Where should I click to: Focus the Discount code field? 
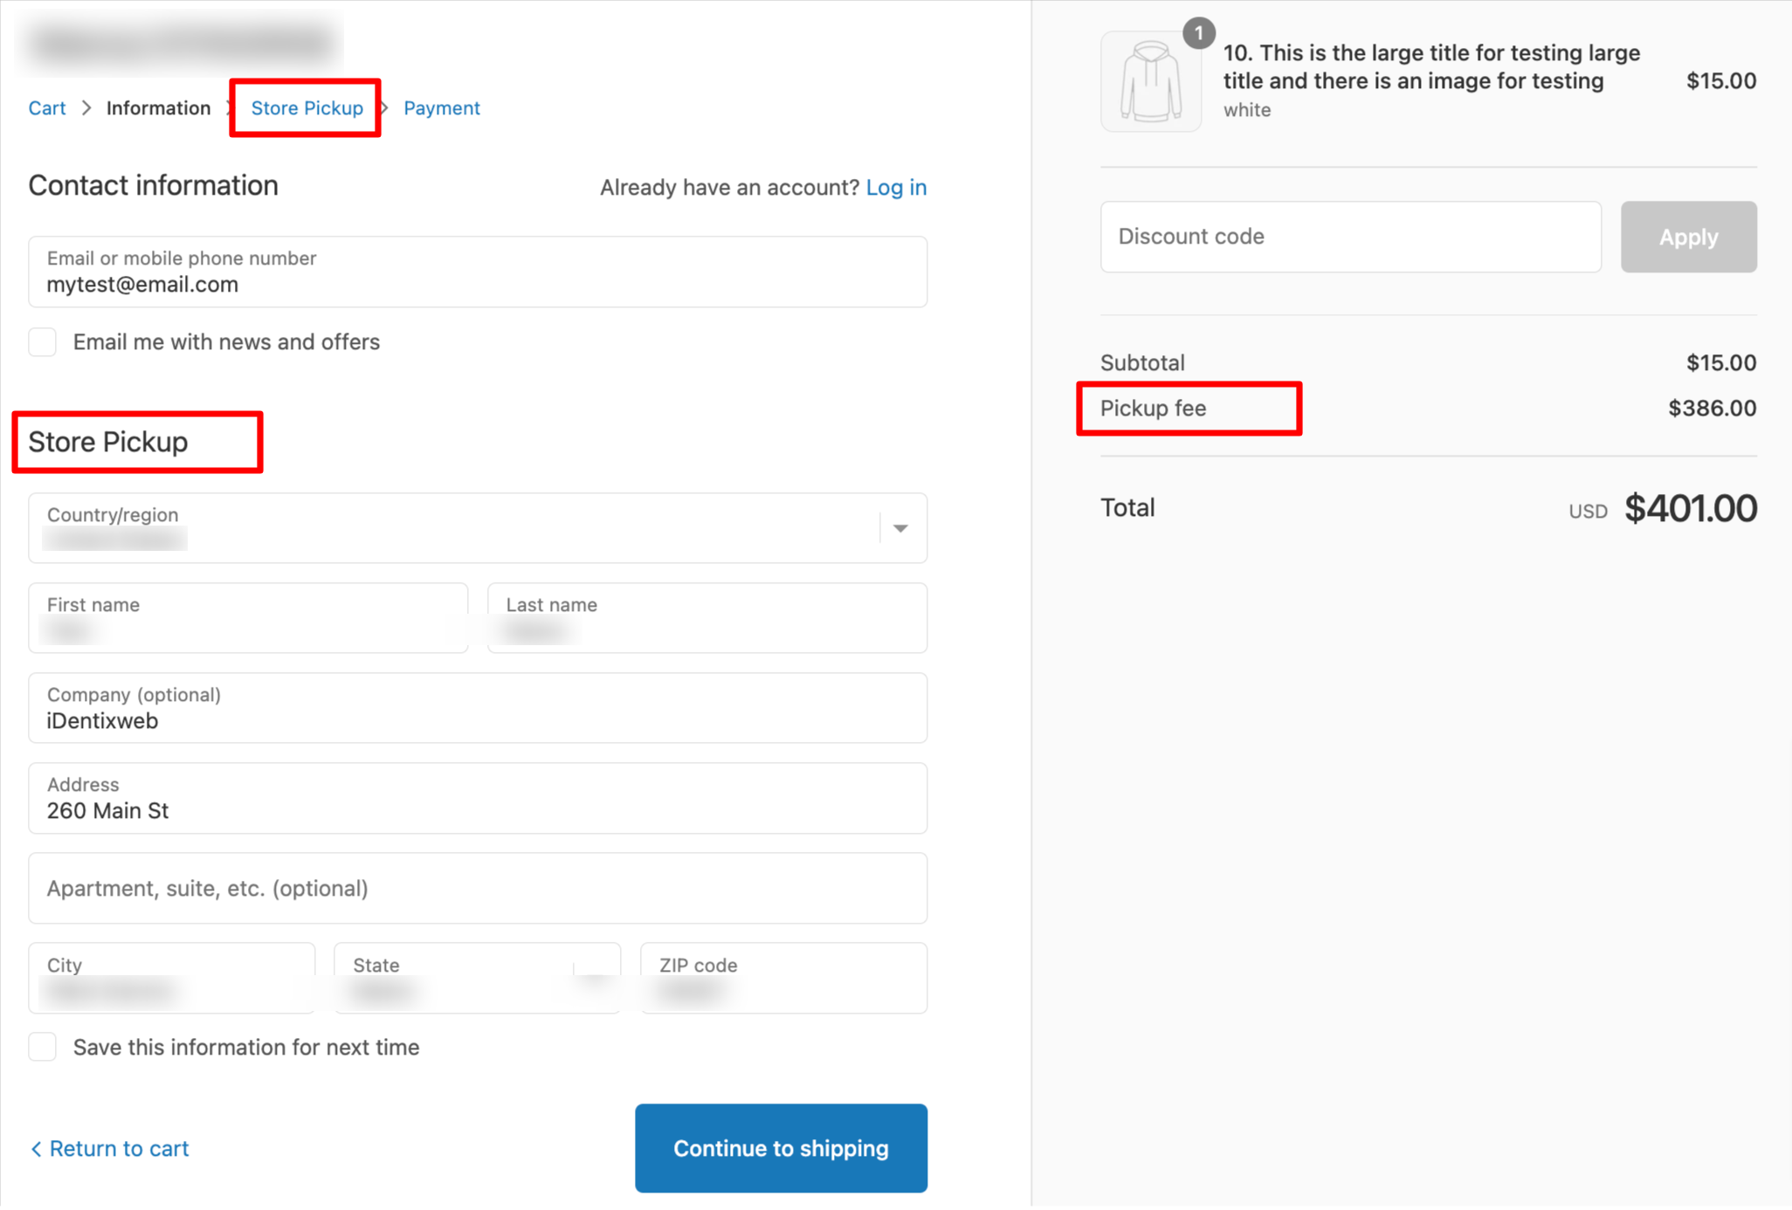click(x=1350, y=237)
